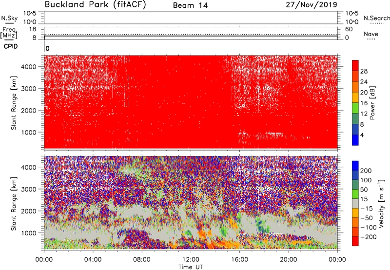This screenshot has width=390, height=270.
Task: Click the 4000 tick of power panel
Action: point(29,67)
